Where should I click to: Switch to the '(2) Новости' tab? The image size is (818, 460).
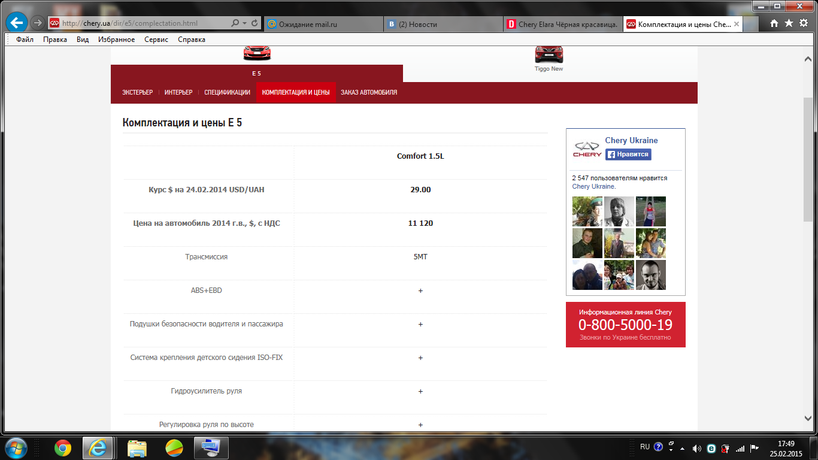444,24
